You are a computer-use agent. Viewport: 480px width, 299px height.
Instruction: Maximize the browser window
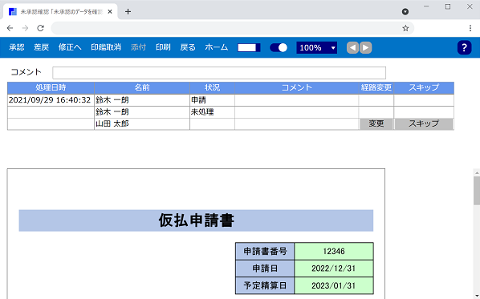point(448,6)
